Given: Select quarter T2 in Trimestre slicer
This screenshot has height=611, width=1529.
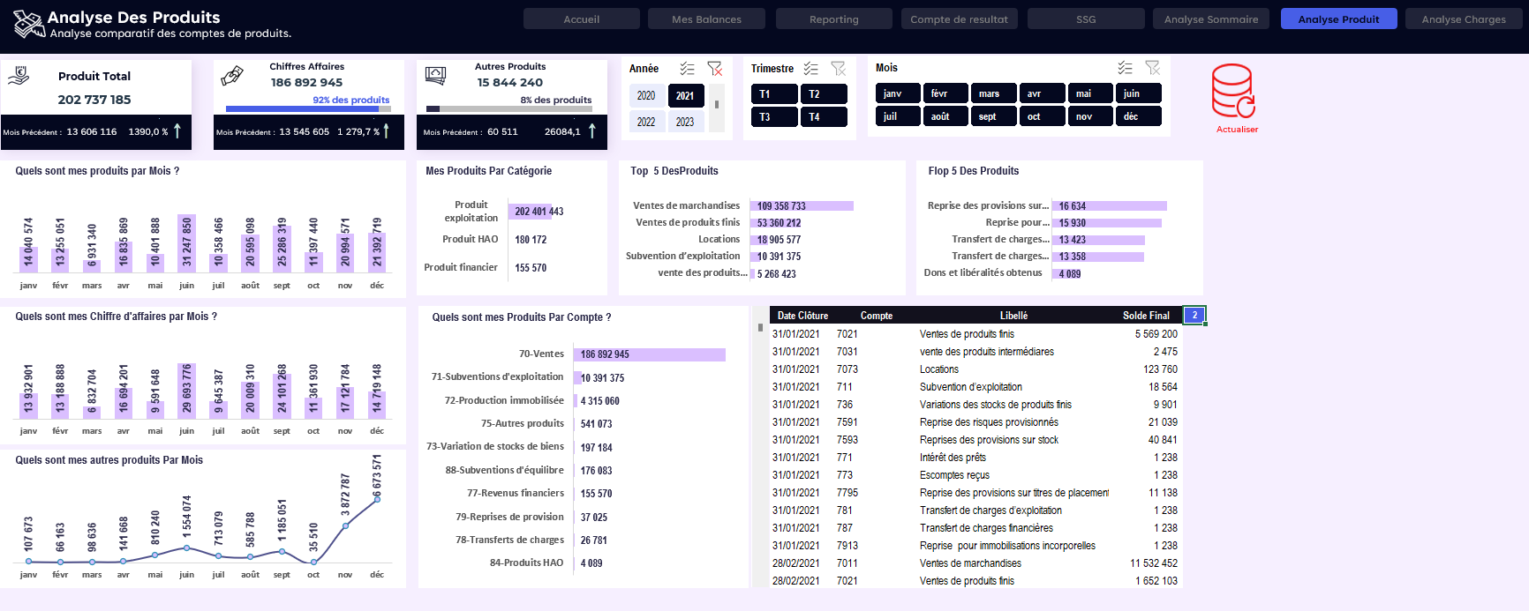Looking at the screenshot, I should pyautogui.click(x=824, y=94).
